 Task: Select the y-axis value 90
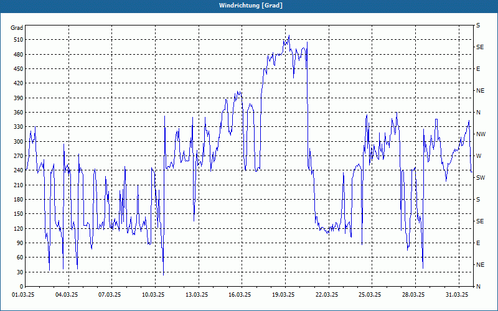[20, 243]
